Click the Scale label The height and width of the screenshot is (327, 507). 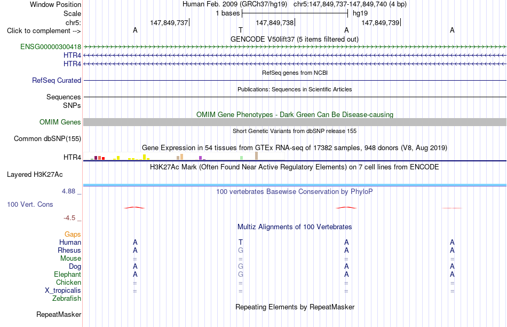[x=73, y=13]
